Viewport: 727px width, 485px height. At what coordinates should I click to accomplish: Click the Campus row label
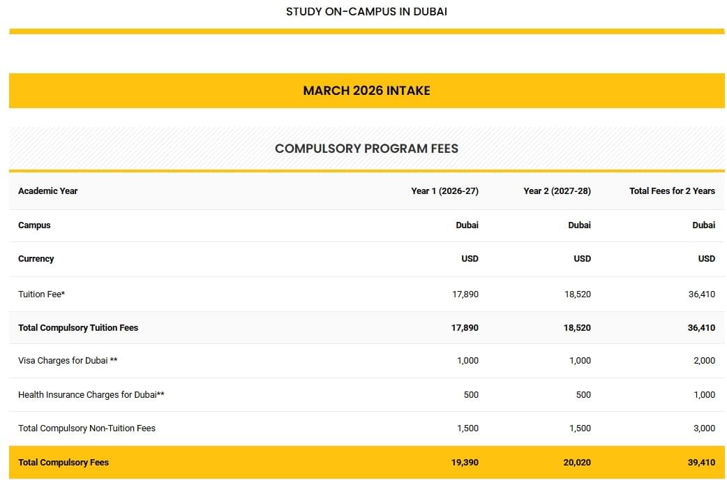click(x=34, y=225)
